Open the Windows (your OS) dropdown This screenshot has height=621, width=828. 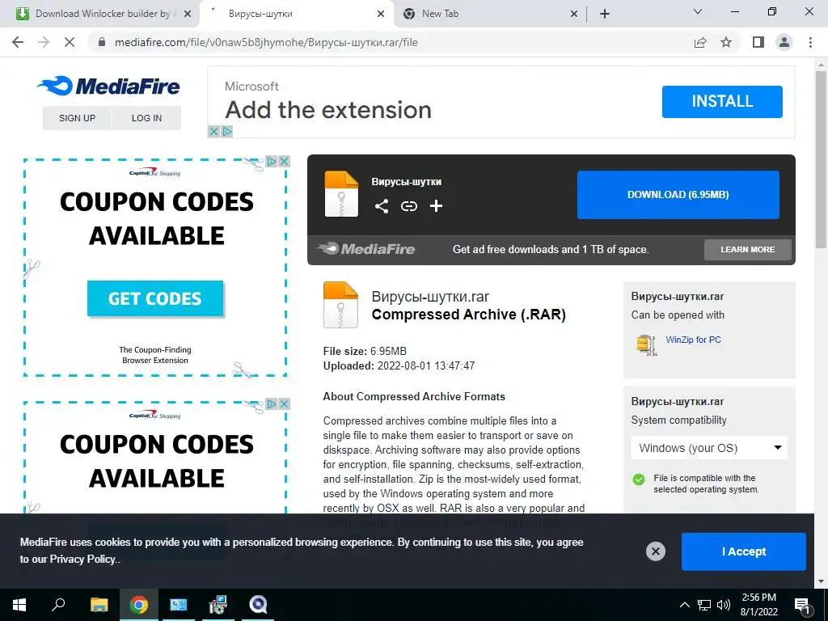pyautogui.click(x=709, y=448)
